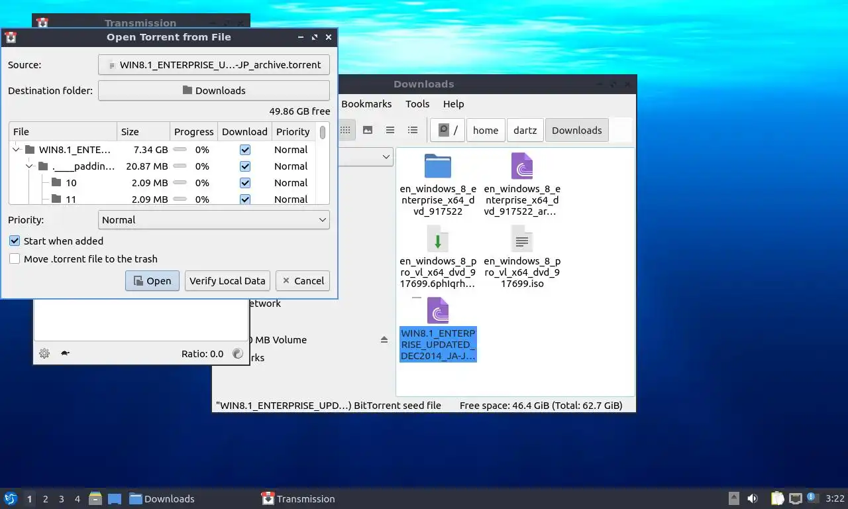Click the progress bar of folder 10 row

pyautogui.click(x=180, y=183)
